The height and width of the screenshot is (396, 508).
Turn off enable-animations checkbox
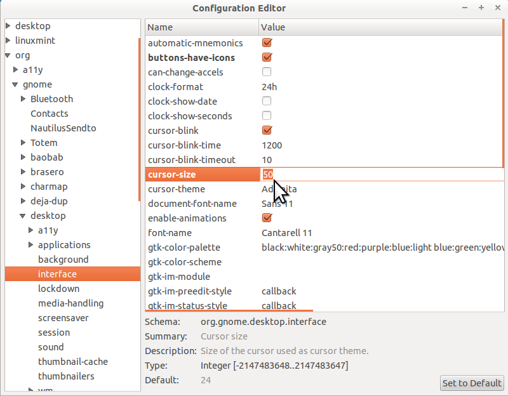(x=267, y=218)
